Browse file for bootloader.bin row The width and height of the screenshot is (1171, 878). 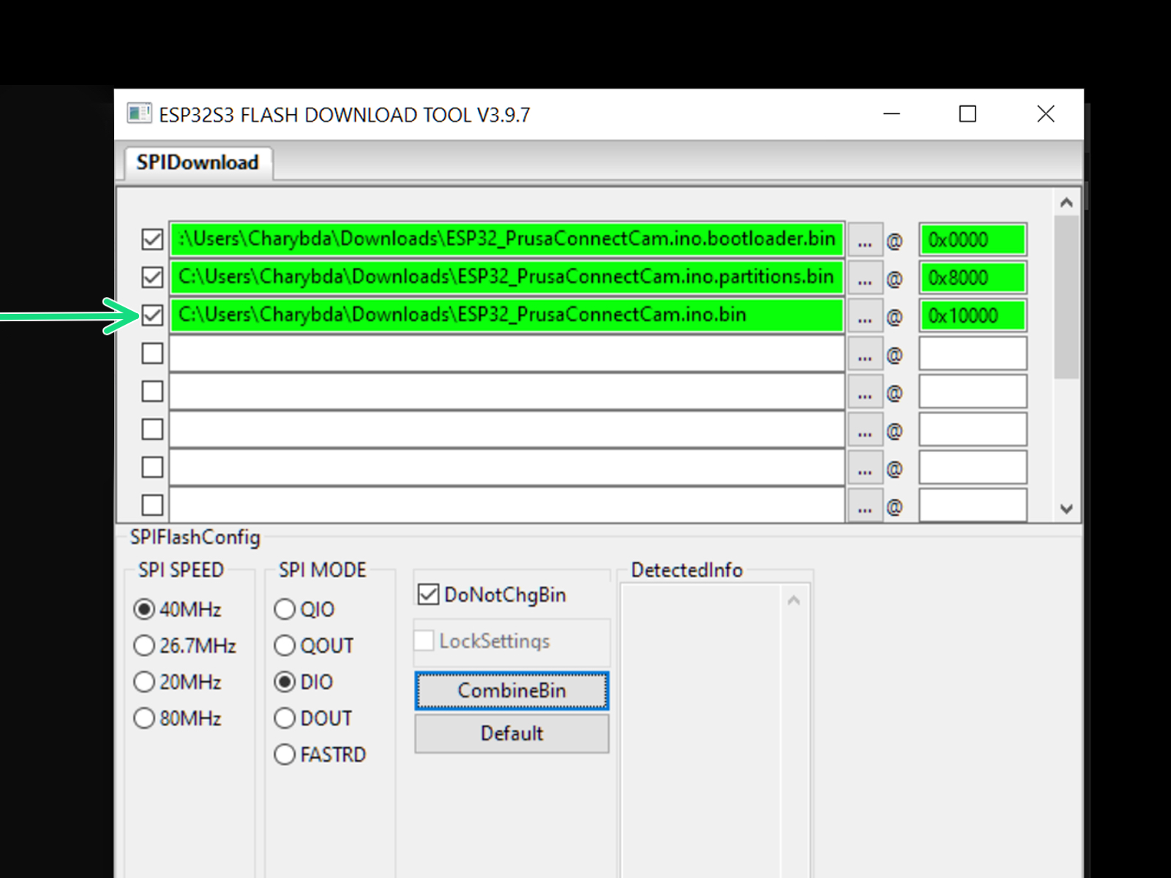point(865,240)
